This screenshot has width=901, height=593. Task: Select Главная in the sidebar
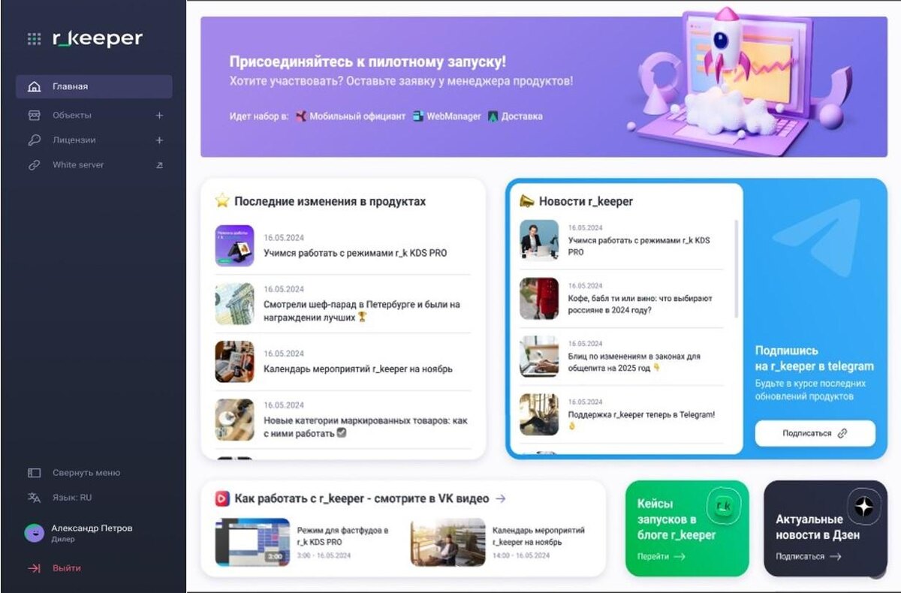[94, 86]
